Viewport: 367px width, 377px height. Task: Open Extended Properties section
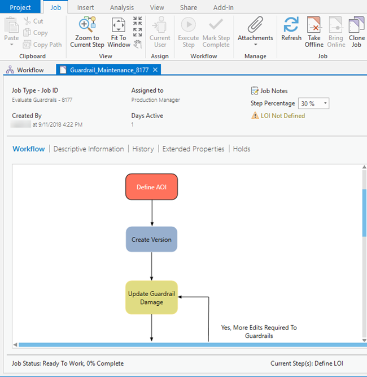click(x=193, y=149)
